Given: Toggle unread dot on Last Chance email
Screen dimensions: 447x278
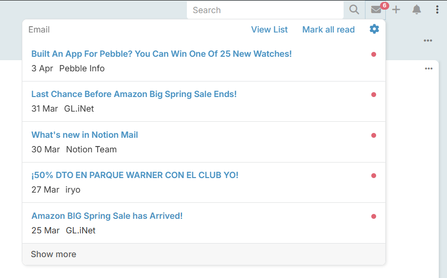Looking at the screenshot, I should coord(374,95).
